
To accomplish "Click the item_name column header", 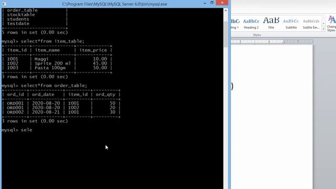I will 47,50.
